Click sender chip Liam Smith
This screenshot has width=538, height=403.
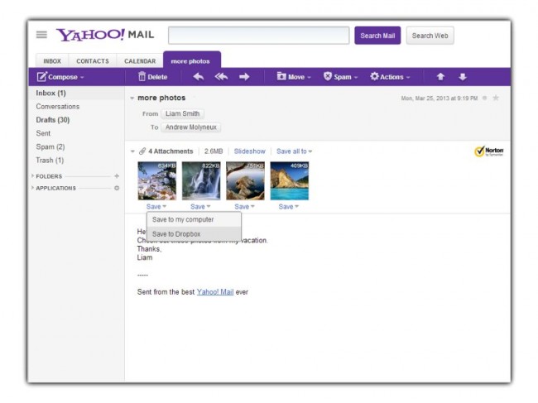coord(183,113)
